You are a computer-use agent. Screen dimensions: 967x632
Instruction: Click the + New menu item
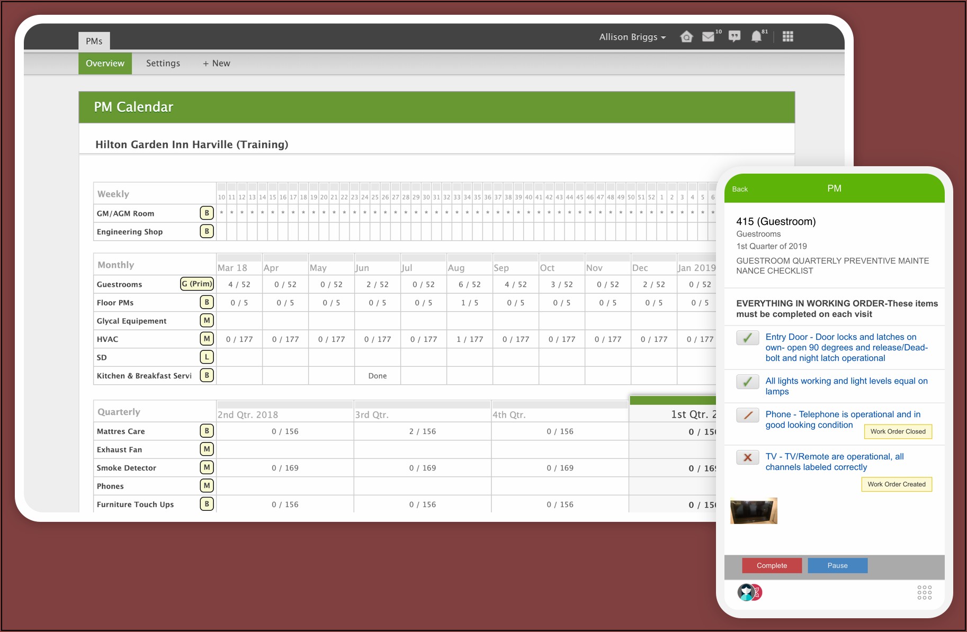point(216,64)
